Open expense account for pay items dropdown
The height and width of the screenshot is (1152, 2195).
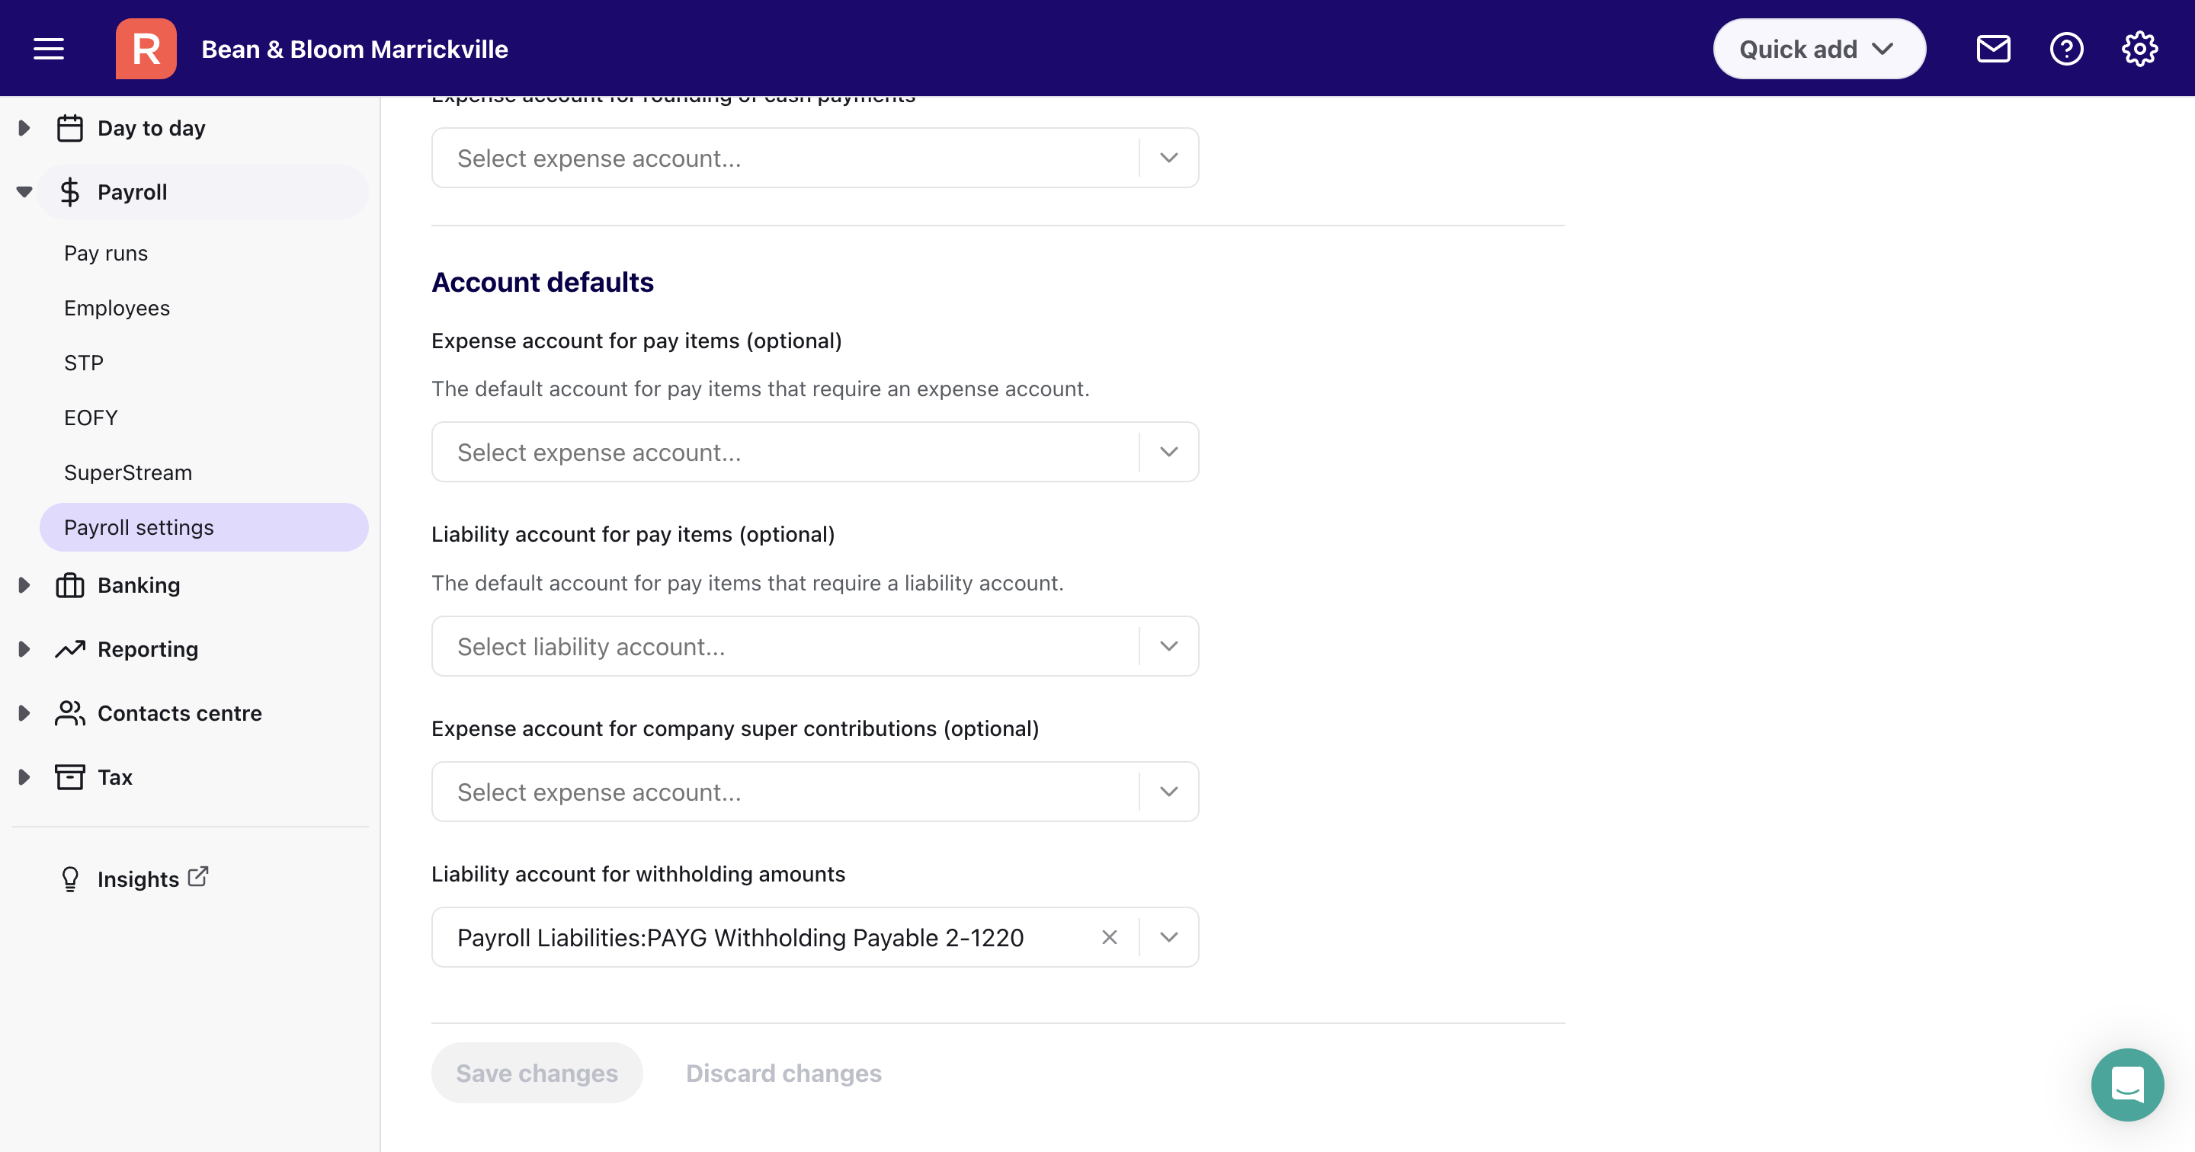tap(1168, 450)
